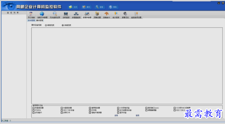Tick the multifunction card (多功能卡) checkbox

tap(33, 113)
